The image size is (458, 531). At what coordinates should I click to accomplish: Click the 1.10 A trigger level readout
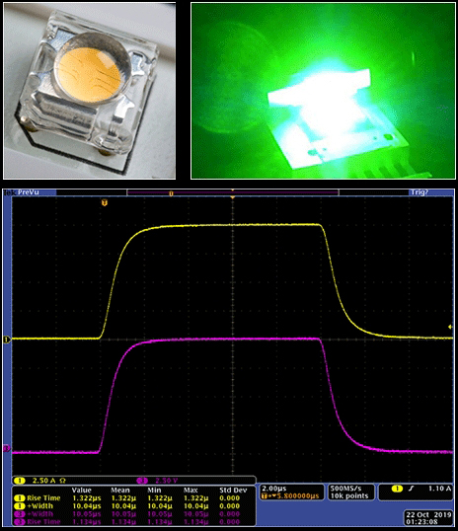point(439,489)
